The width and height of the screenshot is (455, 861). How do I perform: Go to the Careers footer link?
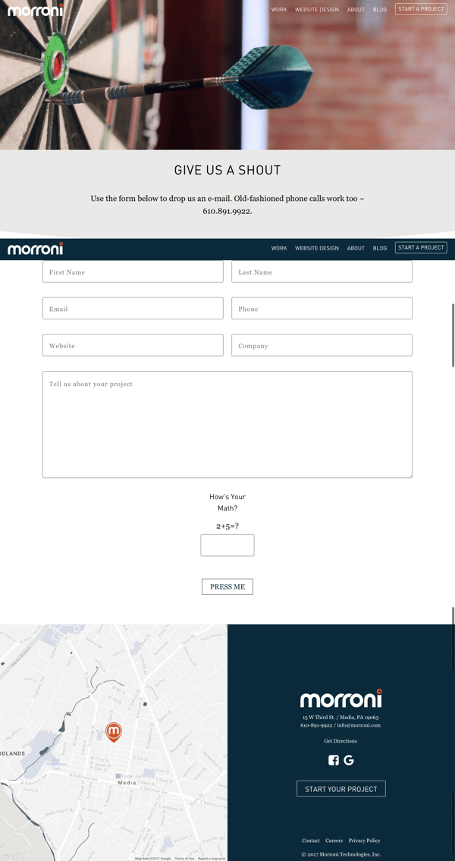(x=334, y=841)
